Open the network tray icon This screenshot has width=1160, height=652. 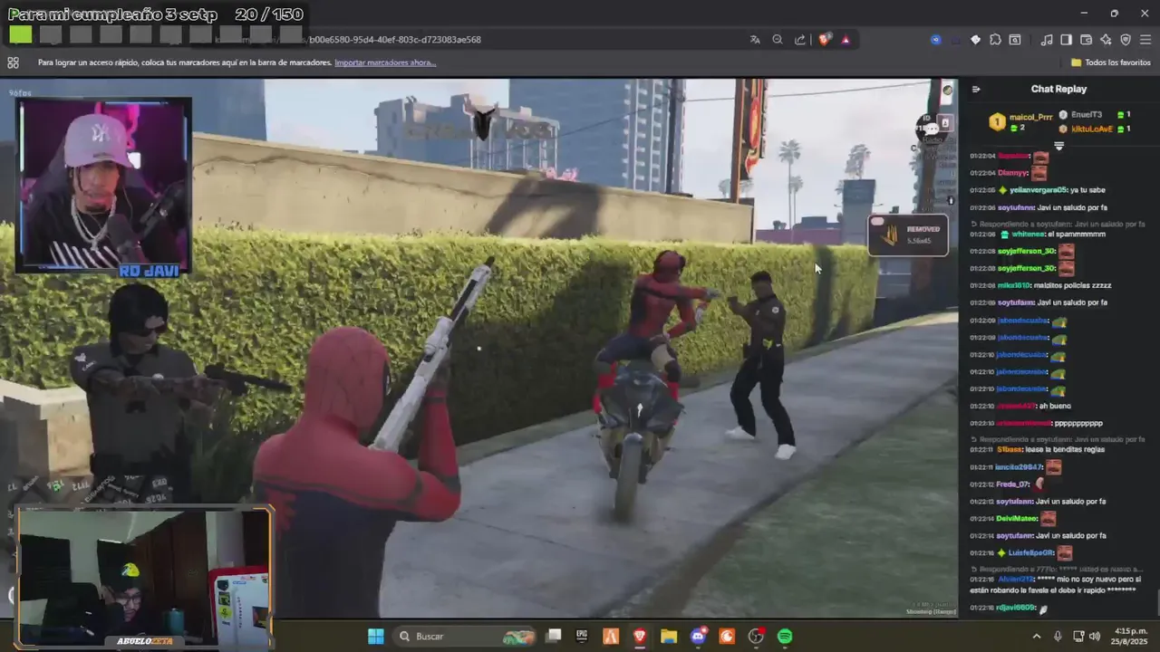[x=1079, y=637]
